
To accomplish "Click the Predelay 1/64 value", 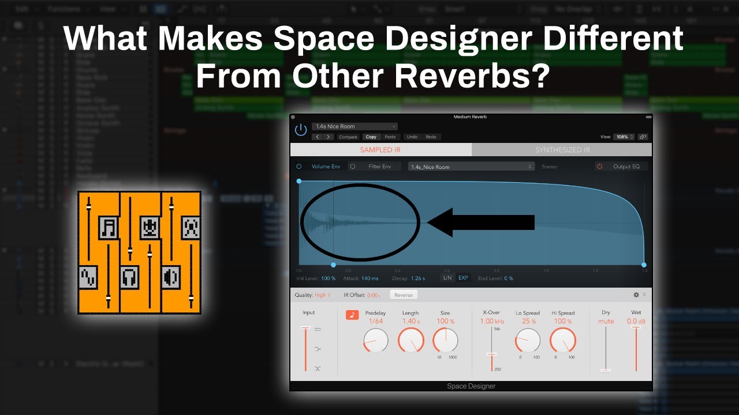I will [x=376, y=321].
